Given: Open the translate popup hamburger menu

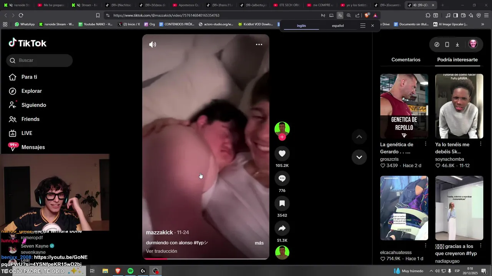Looking at the screenshot, I should point(362,26).
